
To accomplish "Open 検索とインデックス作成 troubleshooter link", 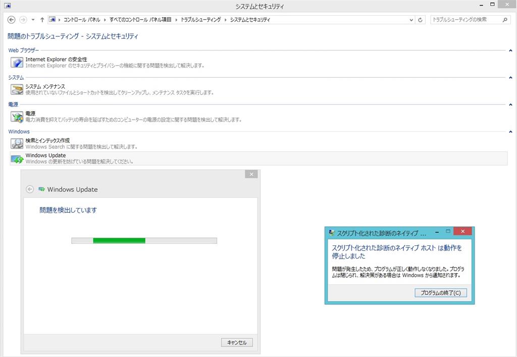I will click(x=48, y=140).
